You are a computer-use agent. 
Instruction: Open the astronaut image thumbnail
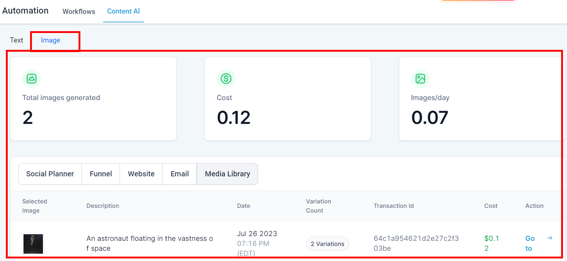coord(33,244)
